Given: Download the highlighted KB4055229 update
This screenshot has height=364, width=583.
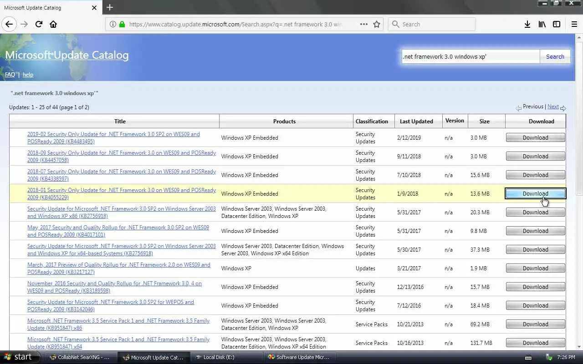Looking at the screenshot, I should coord(535,194).
